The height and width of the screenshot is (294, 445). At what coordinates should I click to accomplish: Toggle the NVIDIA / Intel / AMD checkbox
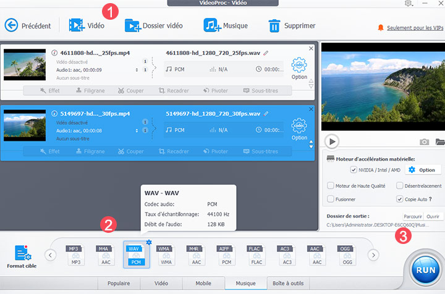click(354, 170)
